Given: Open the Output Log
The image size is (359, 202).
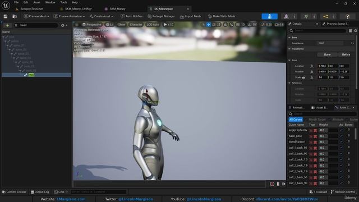Looking at the screenshot, I should pos(40,192).
